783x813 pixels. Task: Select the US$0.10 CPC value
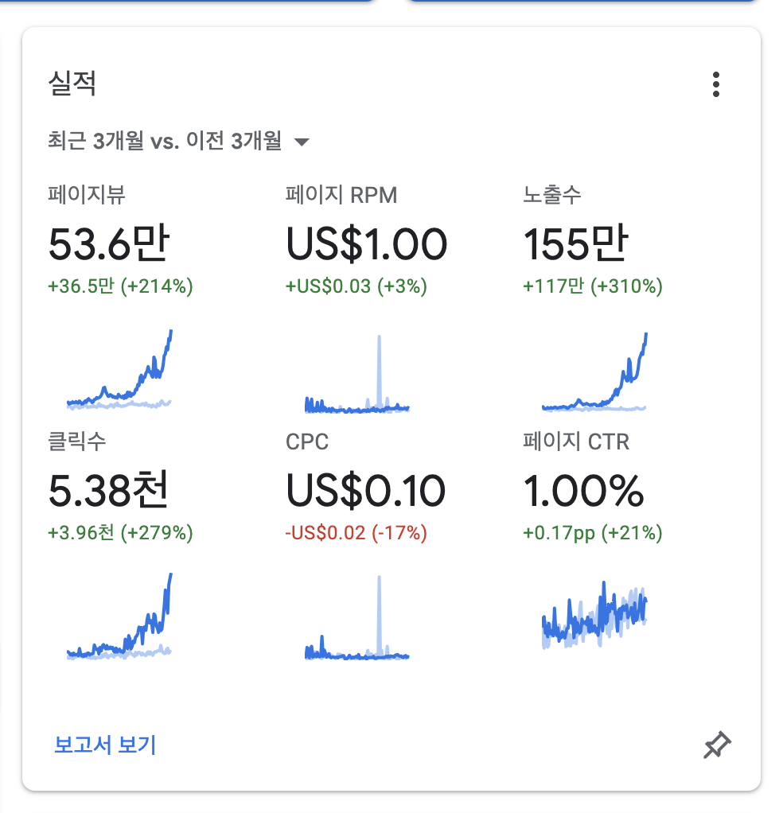click(x=365, y=492)
